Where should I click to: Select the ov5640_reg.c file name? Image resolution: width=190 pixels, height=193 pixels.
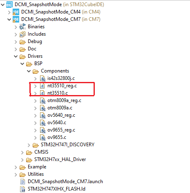pyautogui.click(x=61, y=116)
